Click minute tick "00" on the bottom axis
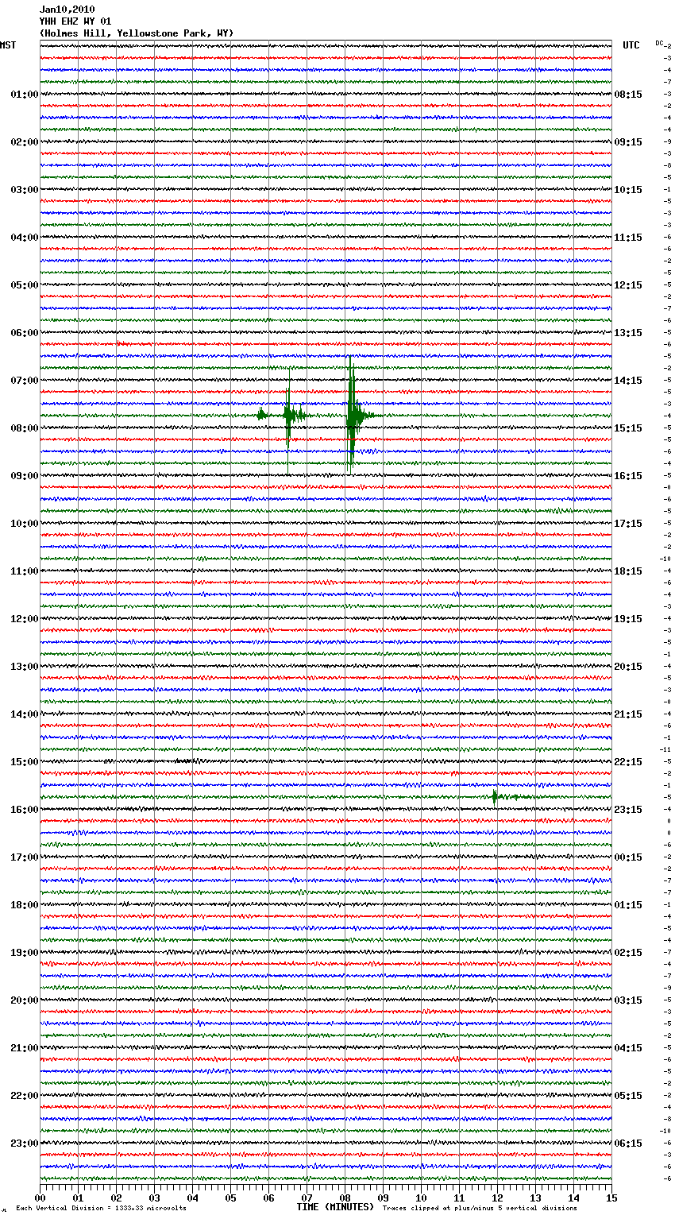Image resolution: width=675 pixels, height=1219 pixels. click(x=40, y=1198)
